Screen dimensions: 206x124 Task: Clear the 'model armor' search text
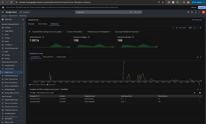pyautogui.click(x=131, y=12)
